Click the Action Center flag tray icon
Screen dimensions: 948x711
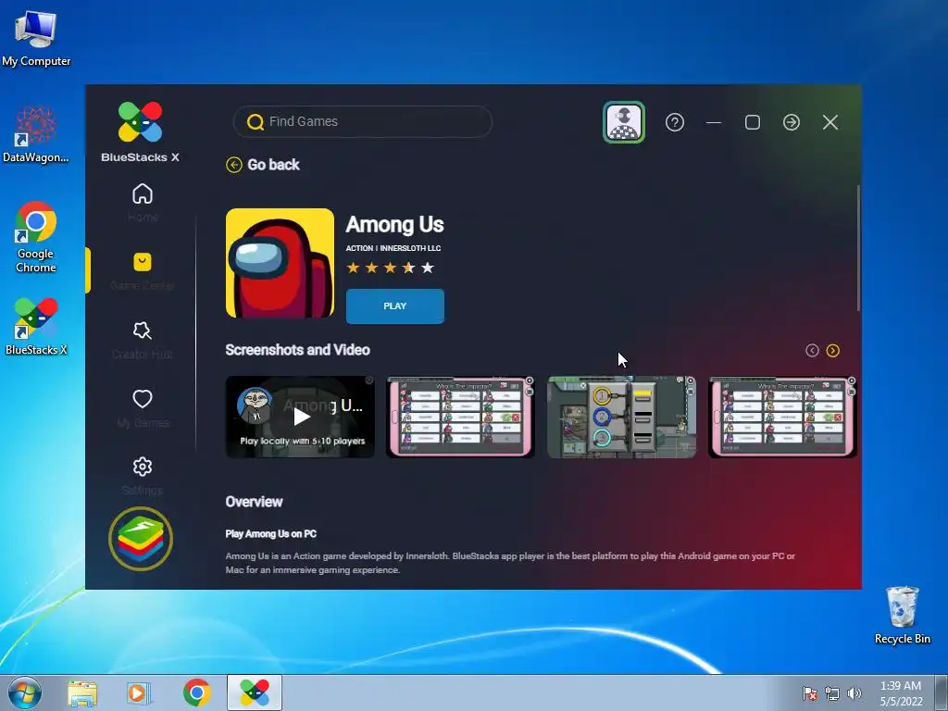point(810,693)
